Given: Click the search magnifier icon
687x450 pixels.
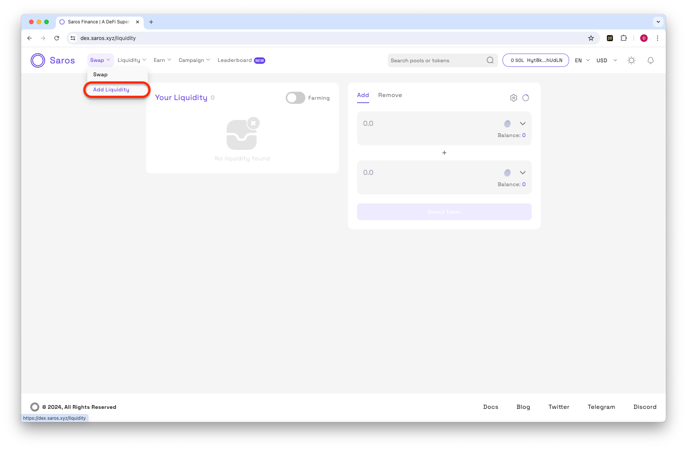Looking at the screenshot, I should point(490,60).
